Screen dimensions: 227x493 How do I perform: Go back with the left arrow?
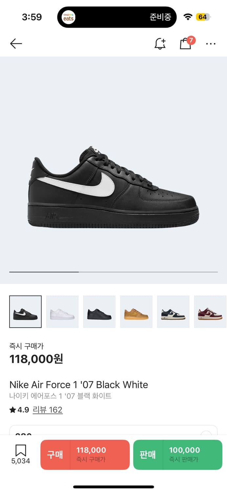pyautogui.click(x=16, y=43)
